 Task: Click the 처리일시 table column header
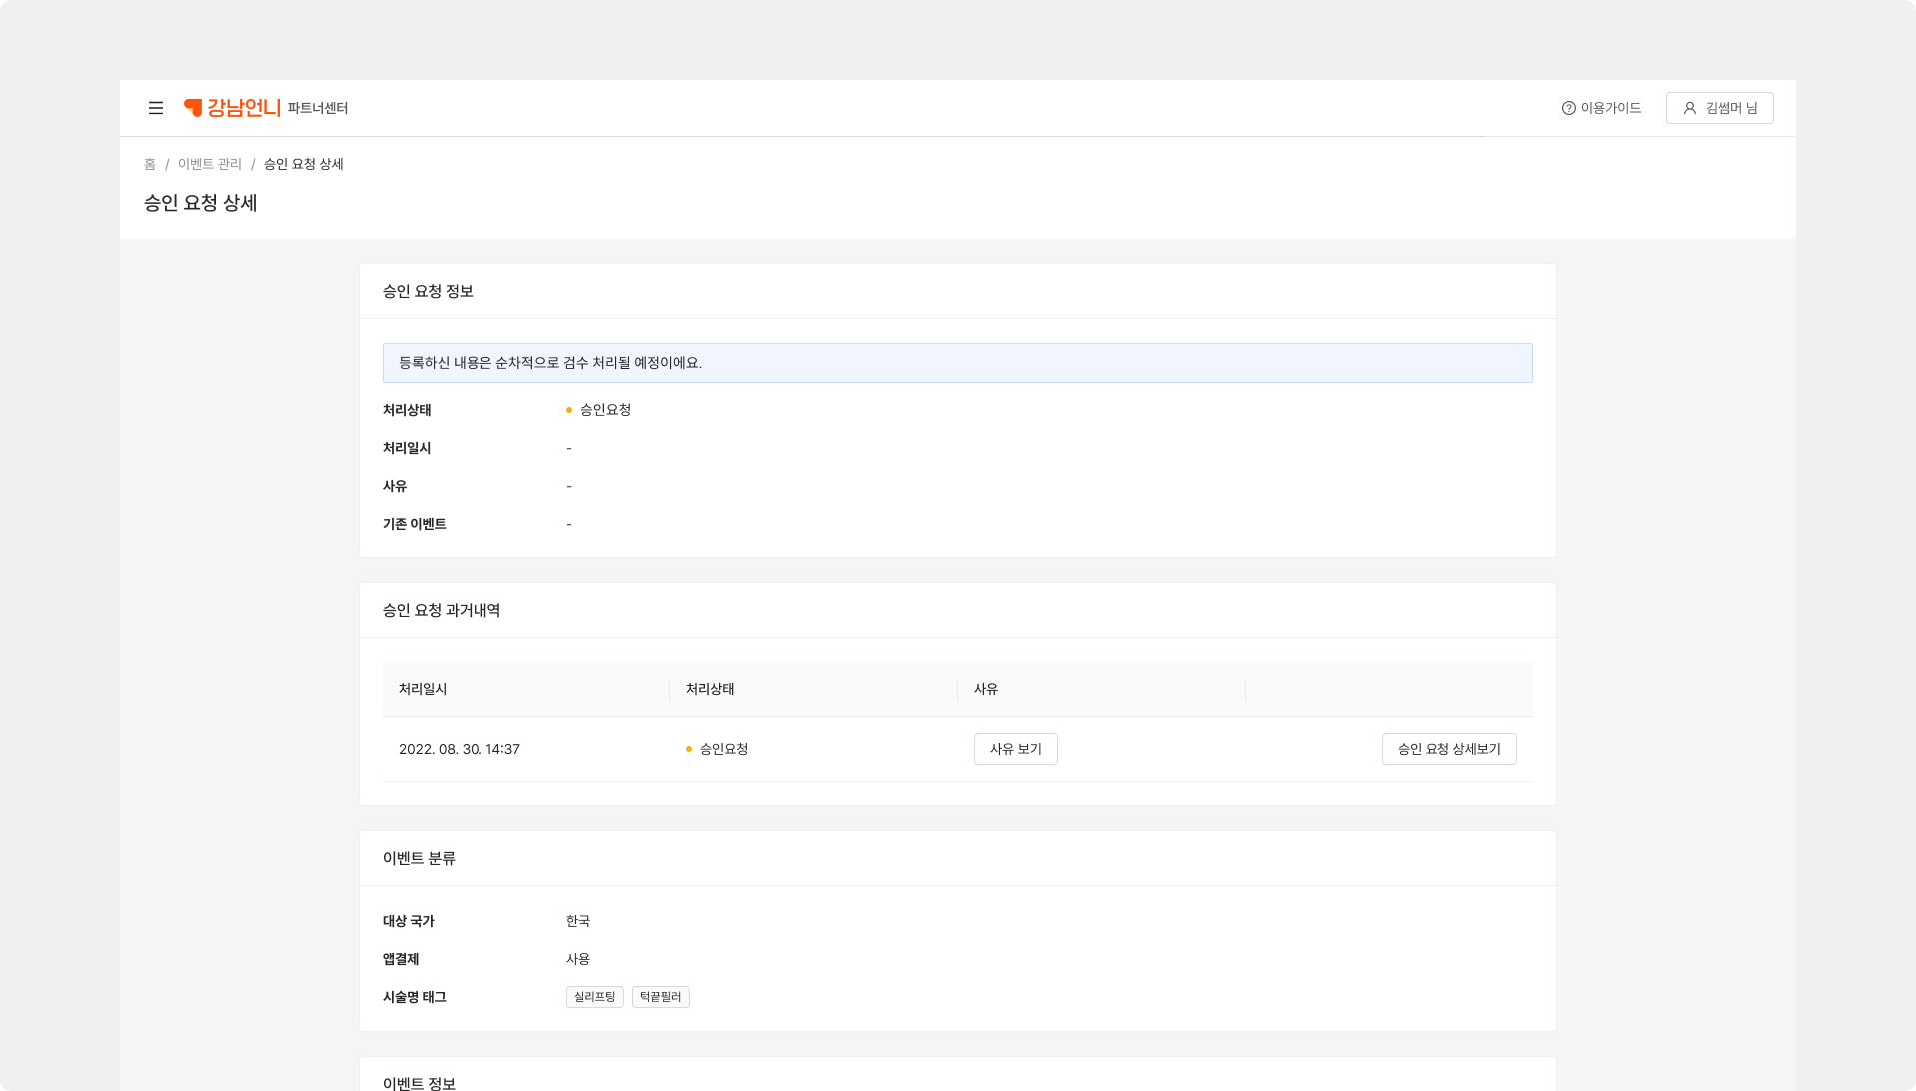423,689
